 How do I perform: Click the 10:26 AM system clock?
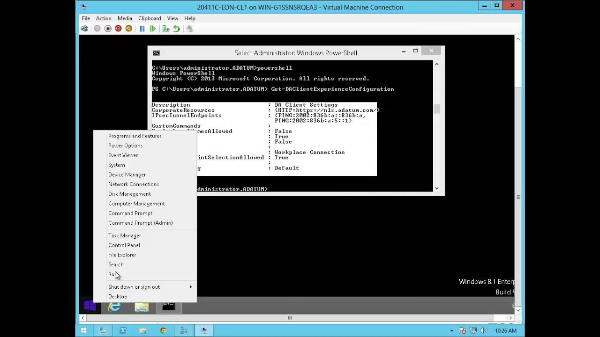[x=506, y=331]
